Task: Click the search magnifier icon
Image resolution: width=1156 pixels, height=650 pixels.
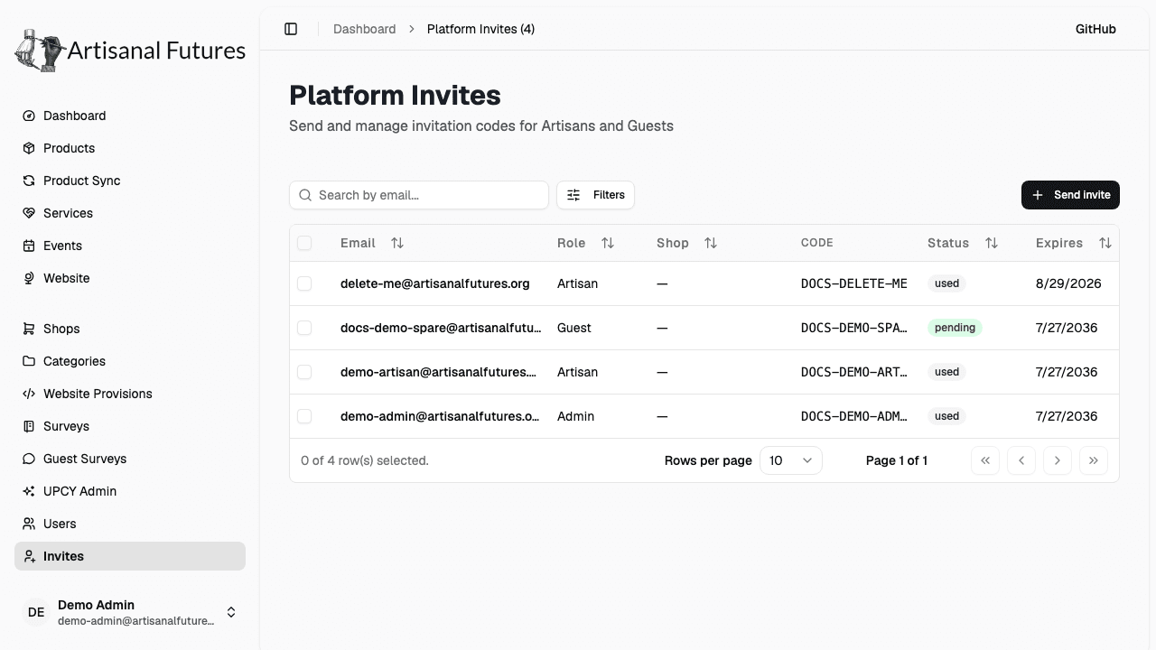Action: [305, 195]
